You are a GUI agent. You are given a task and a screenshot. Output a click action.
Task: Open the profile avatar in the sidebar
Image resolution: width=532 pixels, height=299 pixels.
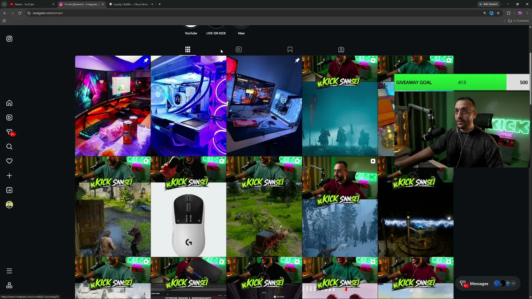(9, 205)
